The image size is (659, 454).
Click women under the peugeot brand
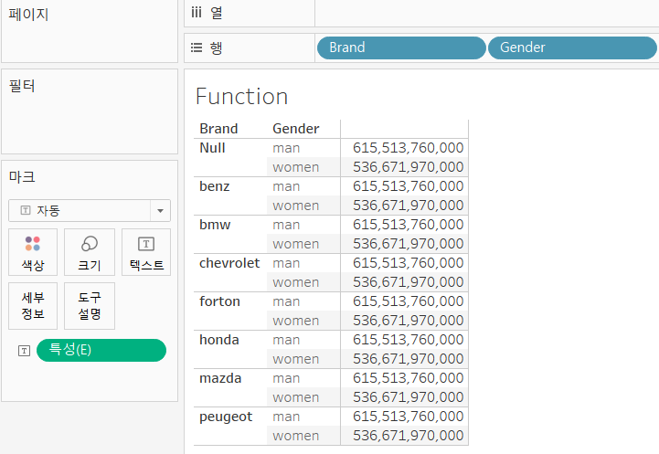coord(296,436)
